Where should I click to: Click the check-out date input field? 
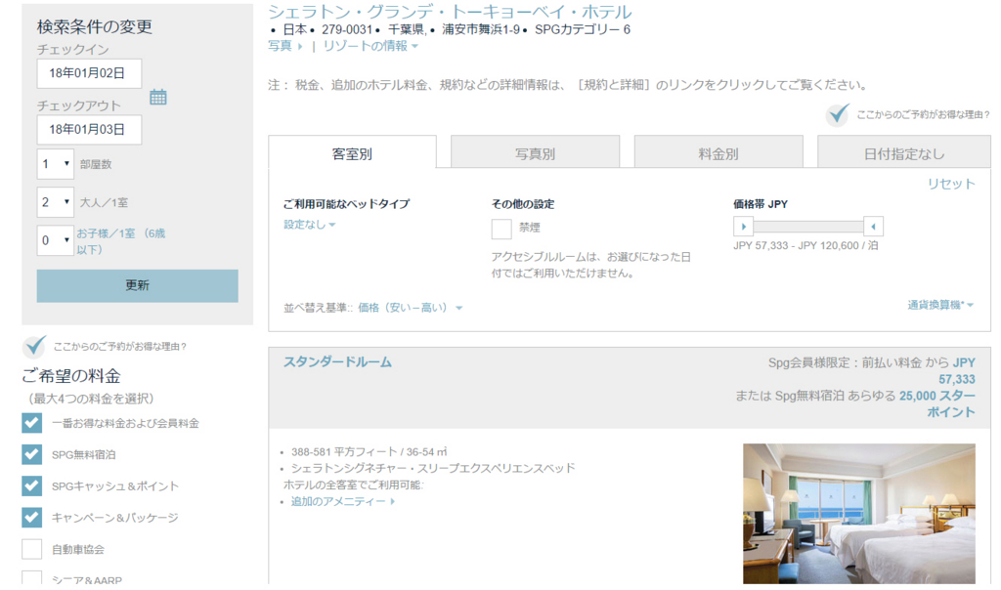pyautogui.click(x=89, y=130)
